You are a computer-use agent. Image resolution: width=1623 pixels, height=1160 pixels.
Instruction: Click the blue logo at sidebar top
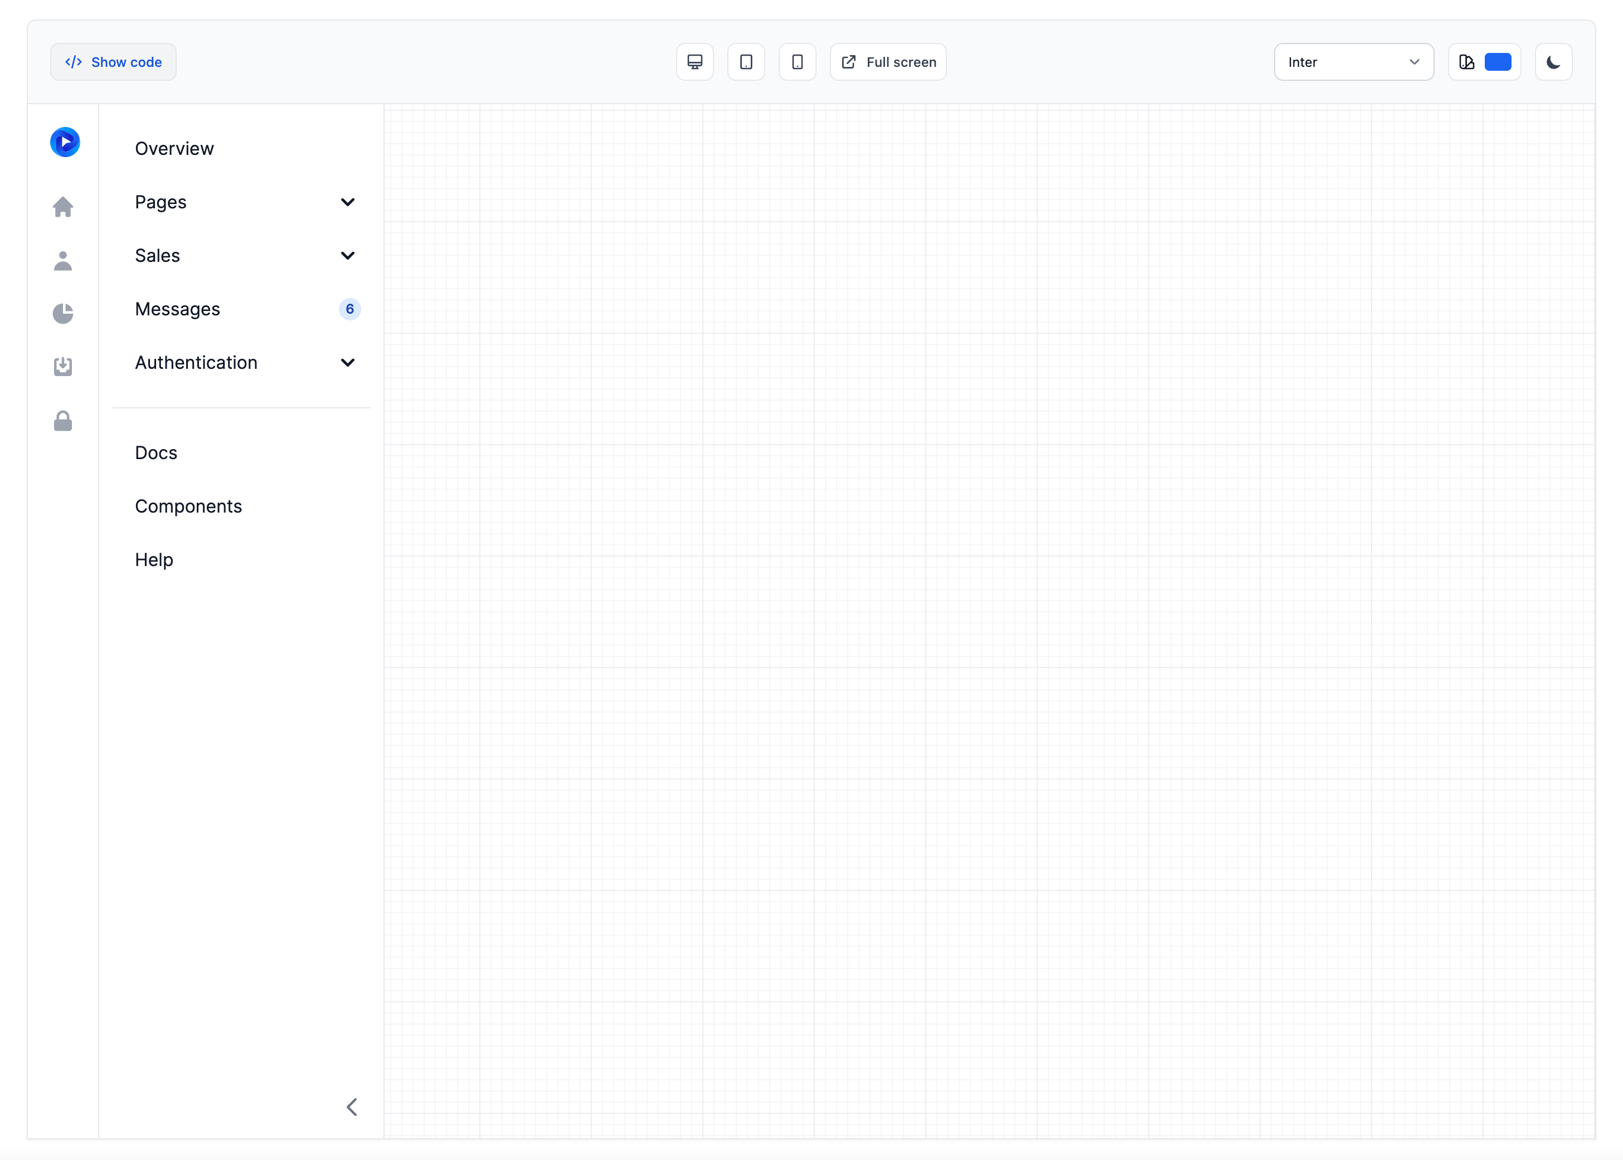65,142
